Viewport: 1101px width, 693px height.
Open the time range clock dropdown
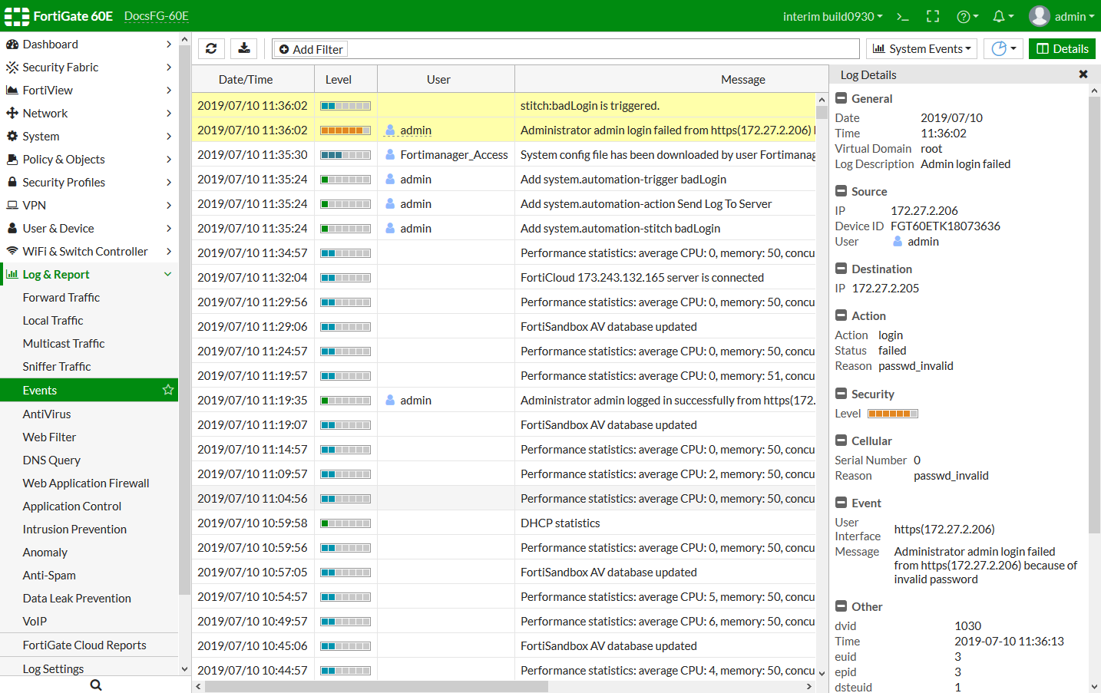click(1003, 49)
